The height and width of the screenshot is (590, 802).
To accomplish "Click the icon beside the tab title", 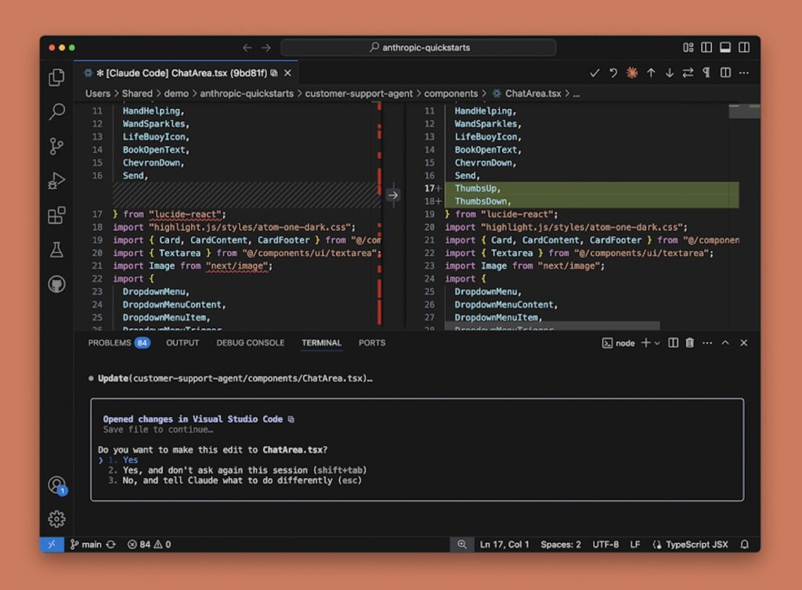I will [x=274, y=73].
